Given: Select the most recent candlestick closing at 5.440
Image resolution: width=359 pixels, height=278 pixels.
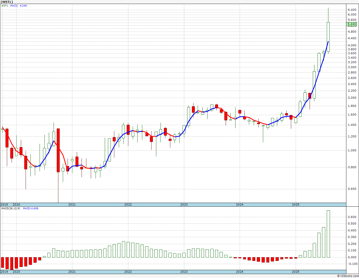Looking at the screenshot, I should coord(328,37).
